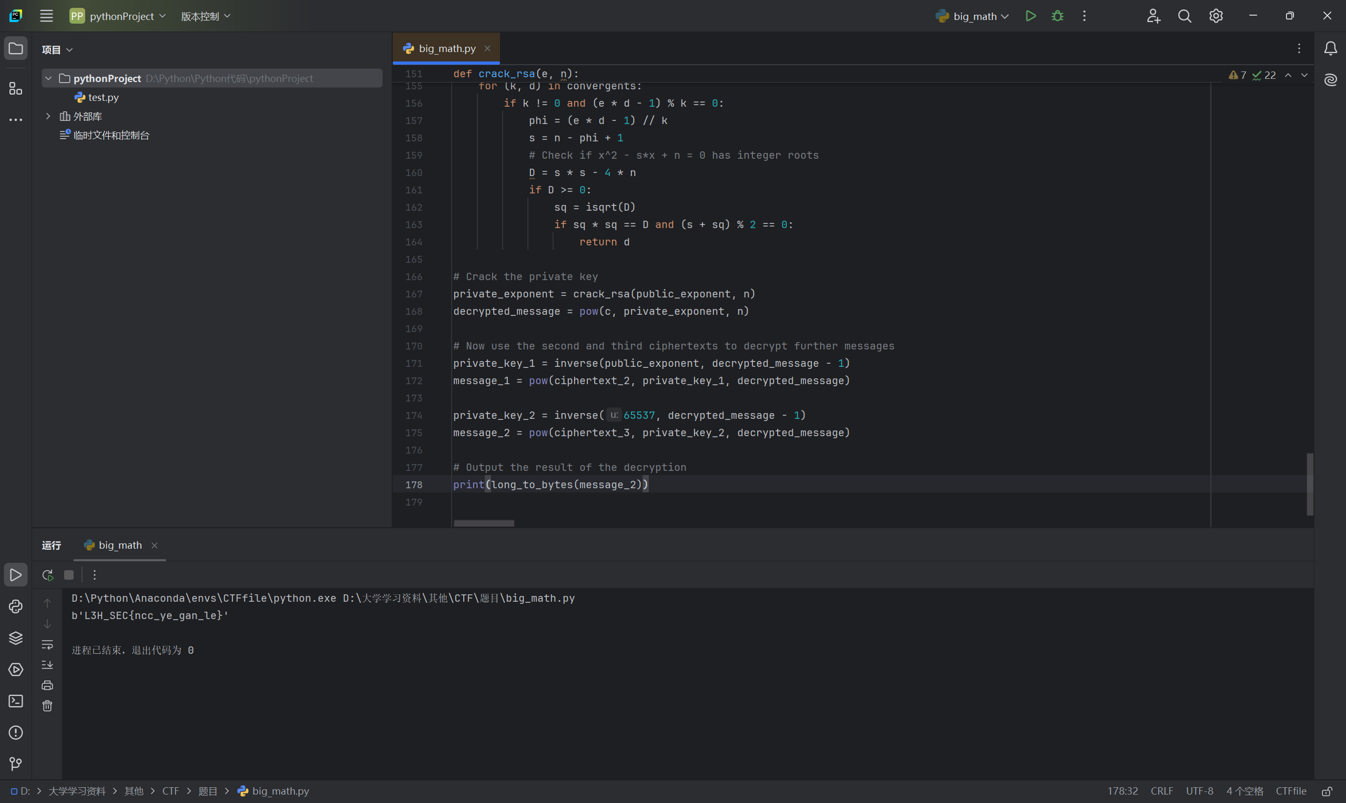Rerun big_math from the run toolbar

(x=48, y=574)
